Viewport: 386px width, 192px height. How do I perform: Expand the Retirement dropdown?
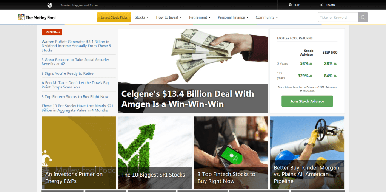coord(200,17)
